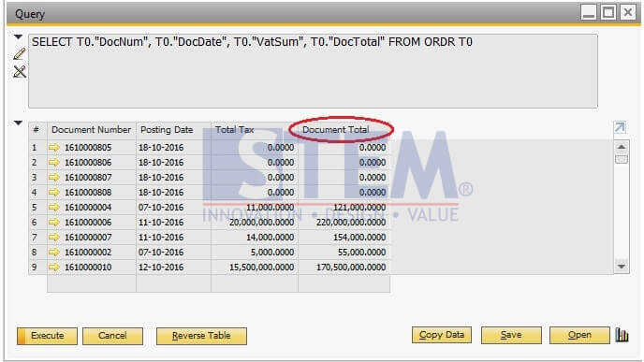This screenshot has height=362, width=644.
Task: Select document total 170,500,000.0000 cell
Action: point(344,268)
